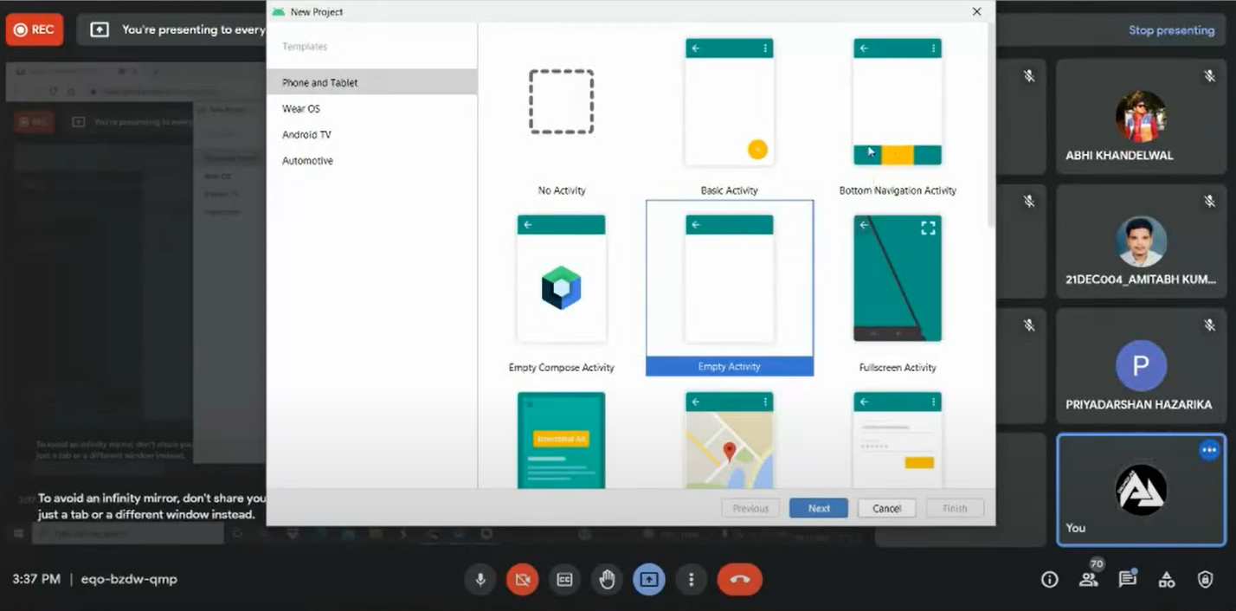The height and width of the screenshot is (611, 1236).
Task: Raise hand in the meeting
Action: pos(607,580)
